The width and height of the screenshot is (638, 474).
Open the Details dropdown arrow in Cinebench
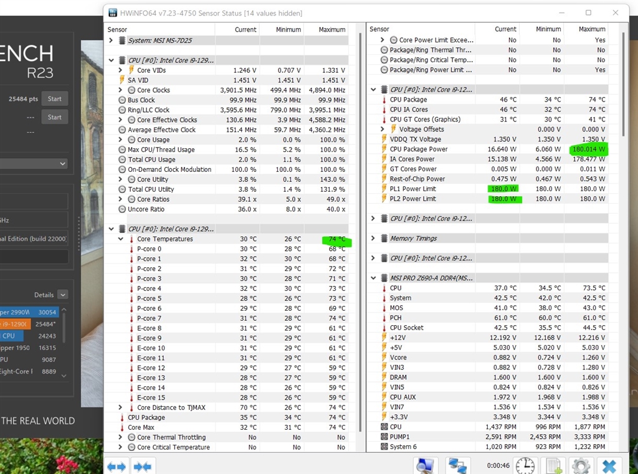63,295
